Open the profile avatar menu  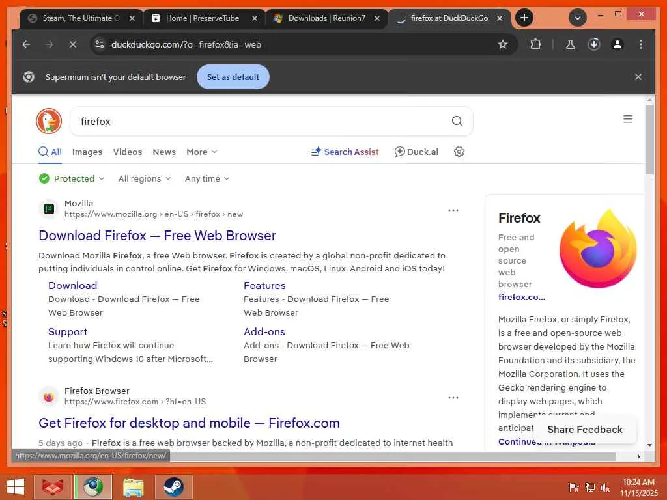coord(617,44)
